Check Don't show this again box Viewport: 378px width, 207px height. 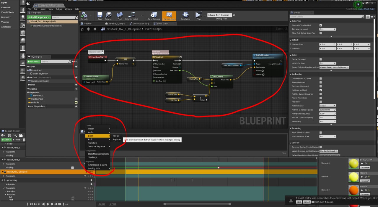312,202
